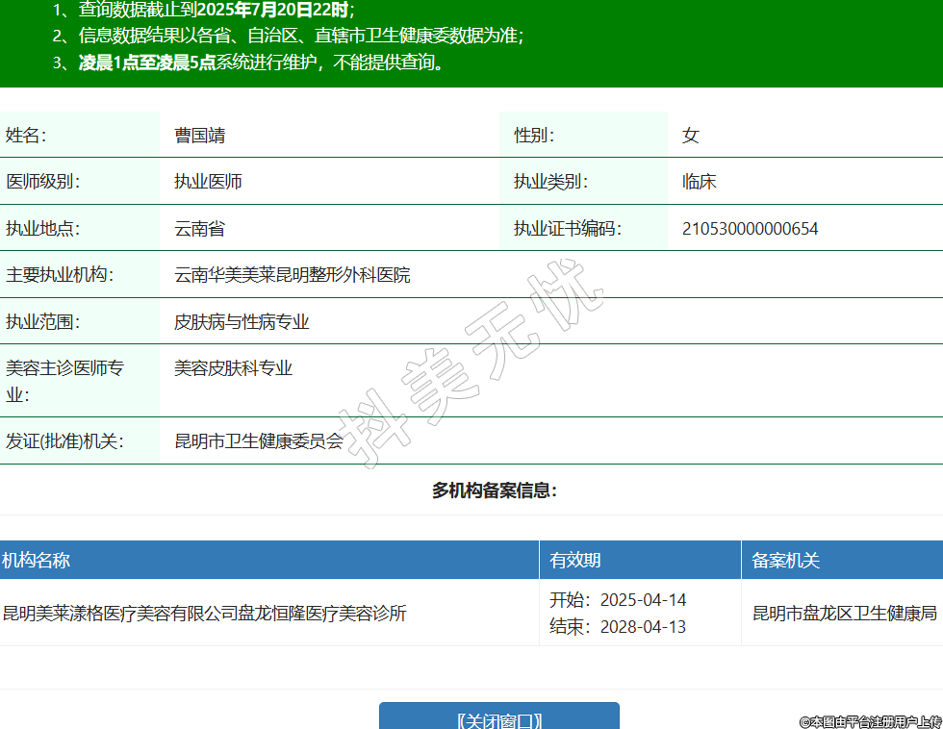Image resolution: width=943 pixels, height=729 pixels.
Task: Click the 机构名称 column header
Action: (36, 561)
